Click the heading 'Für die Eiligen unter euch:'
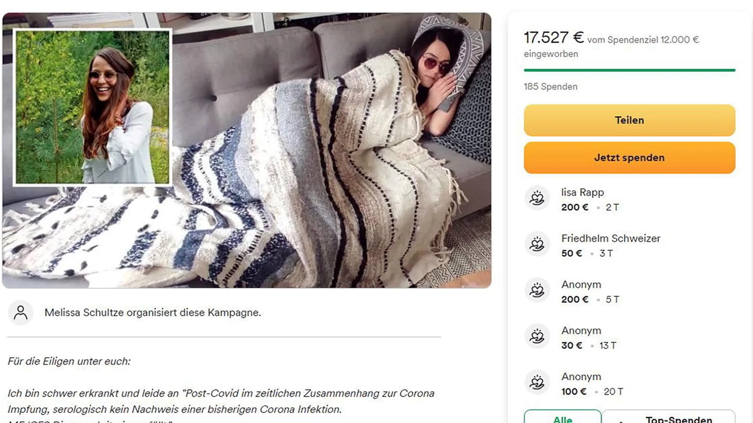This screenshot has width=753, height=423. tap(69, 361)
